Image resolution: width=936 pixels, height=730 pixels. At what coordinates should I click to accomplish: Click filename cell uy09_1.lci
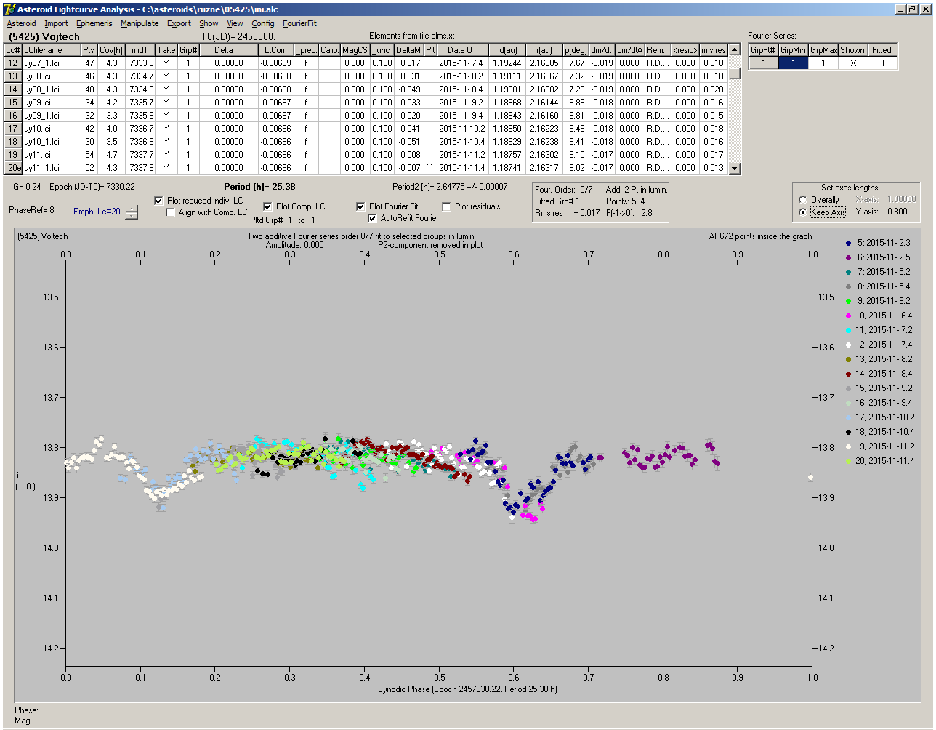(51, 116)
